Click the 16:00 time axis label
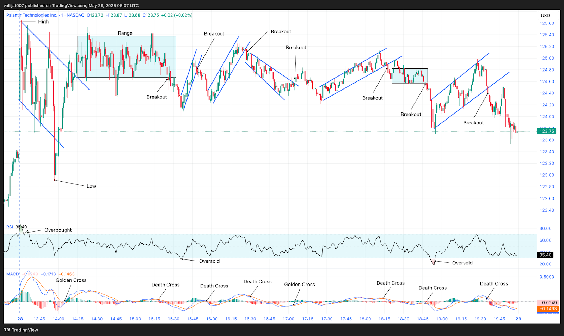564x336 pixels. pos(212,319)
